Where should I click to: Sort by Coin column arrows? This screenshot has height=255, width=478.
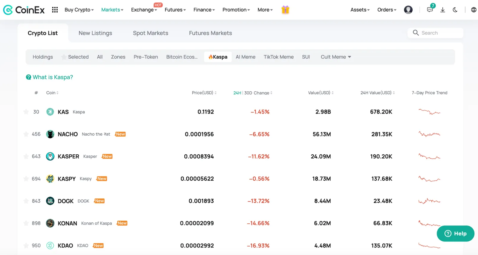(x=57, y=93)
